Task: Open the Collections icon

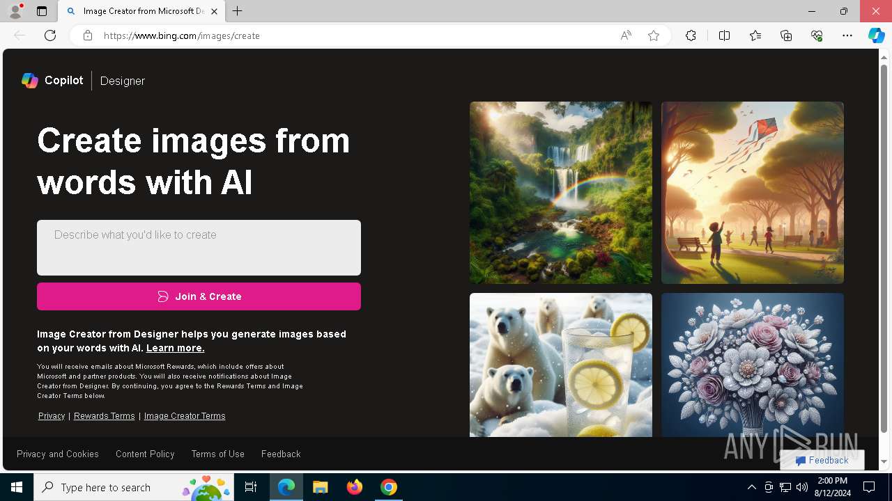Action: coord(786,35)
